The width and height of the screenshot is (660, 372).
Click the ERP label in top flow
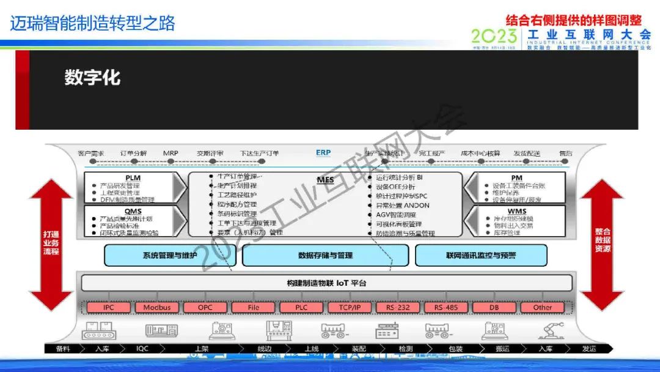[323, 152]
